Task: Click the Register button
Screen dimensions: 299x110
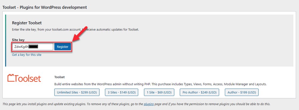Action: pyautogui.click(x=62, y=47)
